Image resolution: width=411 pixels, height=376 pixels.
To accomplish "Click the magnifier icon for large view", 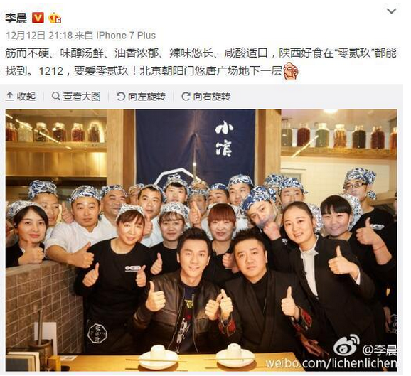I will (55, 96).
